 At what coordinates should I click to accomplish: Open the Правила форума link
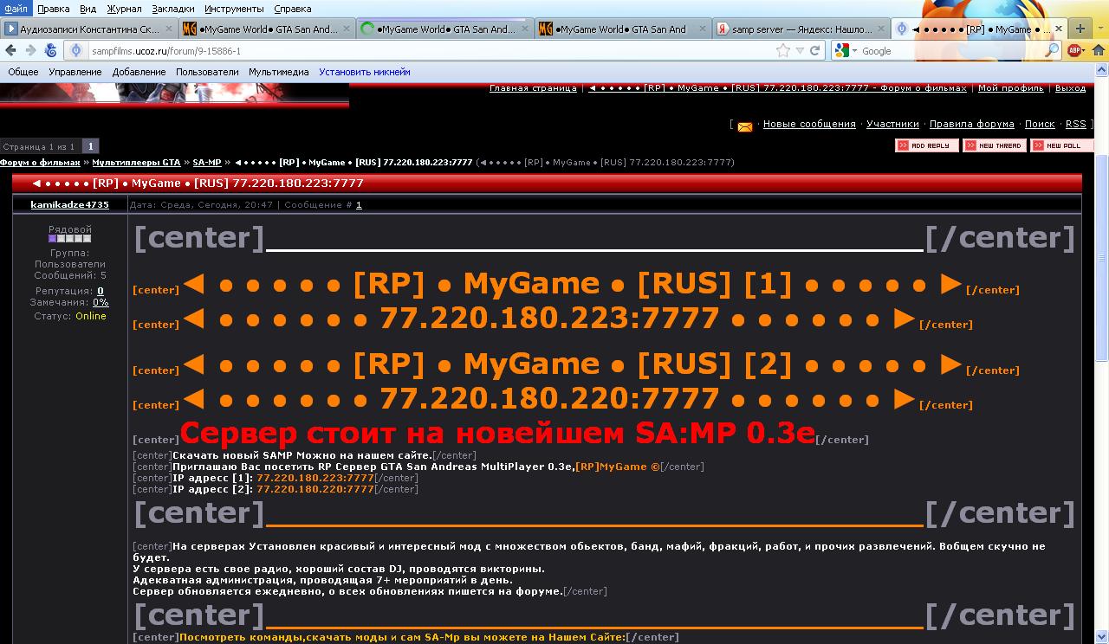click(x=971, y=125)
